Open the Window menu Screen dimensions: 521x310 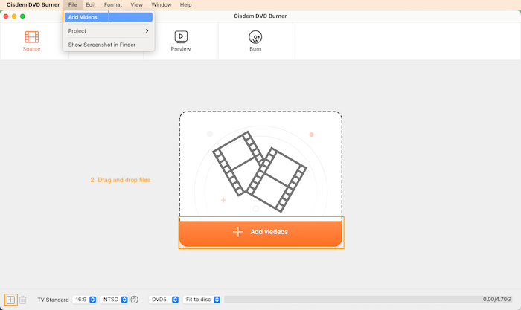pos(162,4)
